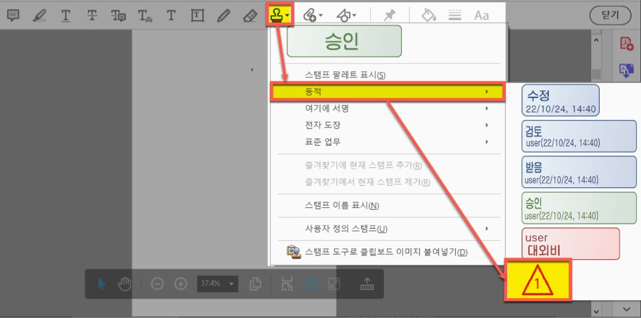Click the scrollbar down arrow at bottom
The height and width of the screenshot is (318, 641).
click(x=596, y=311)
